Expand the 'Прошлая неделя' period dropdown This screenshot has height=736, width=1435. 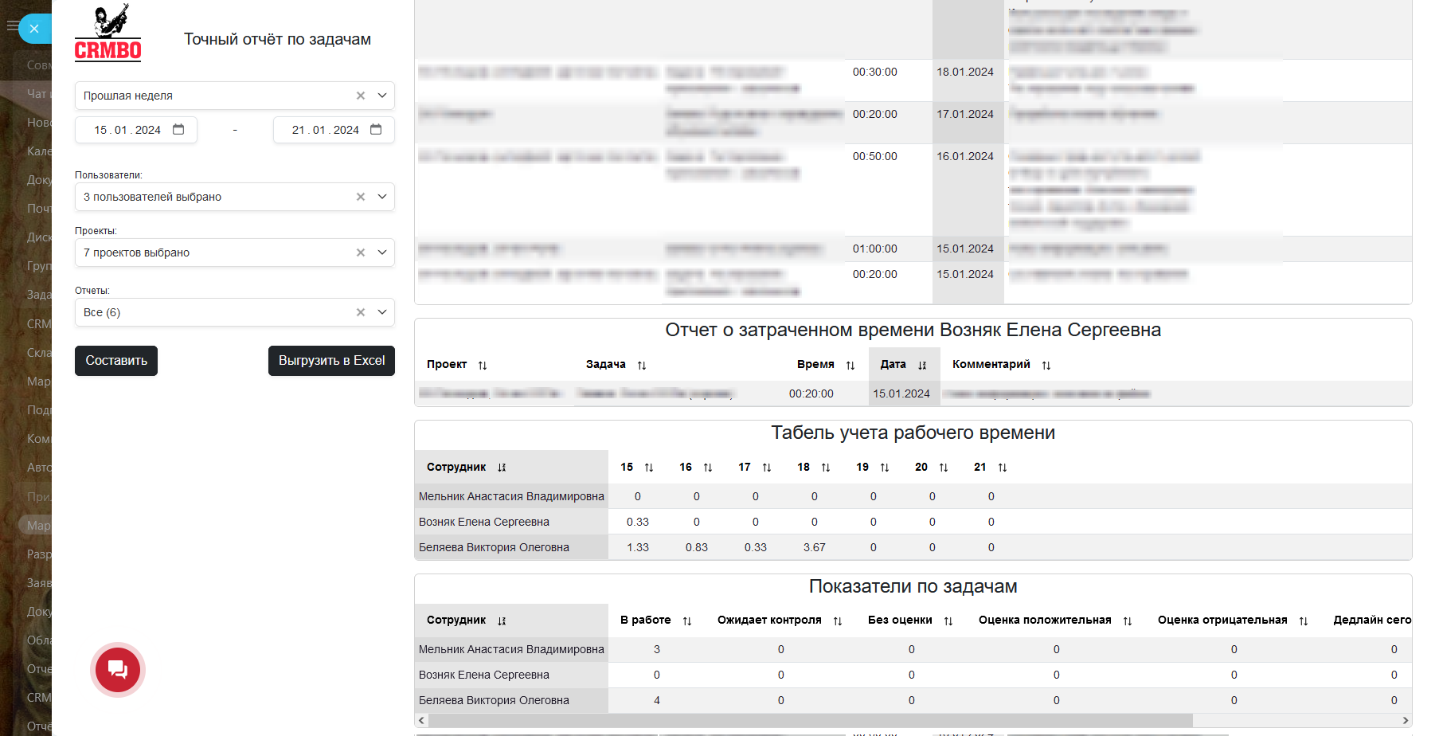click(382, 96)
